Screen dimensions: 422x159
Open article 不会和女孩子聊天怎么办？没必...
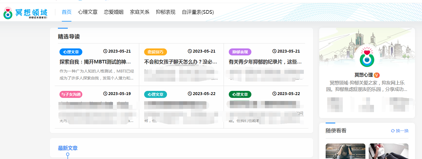[x=180, y=62]
